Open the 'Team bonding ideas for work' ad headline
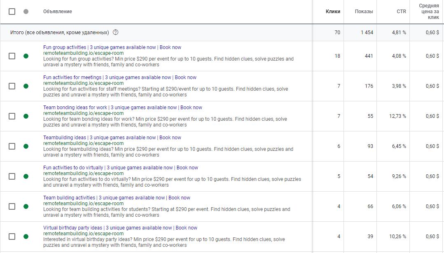Image resolution: width=444 pixels, height=253 pixels. tap(123, 108)
